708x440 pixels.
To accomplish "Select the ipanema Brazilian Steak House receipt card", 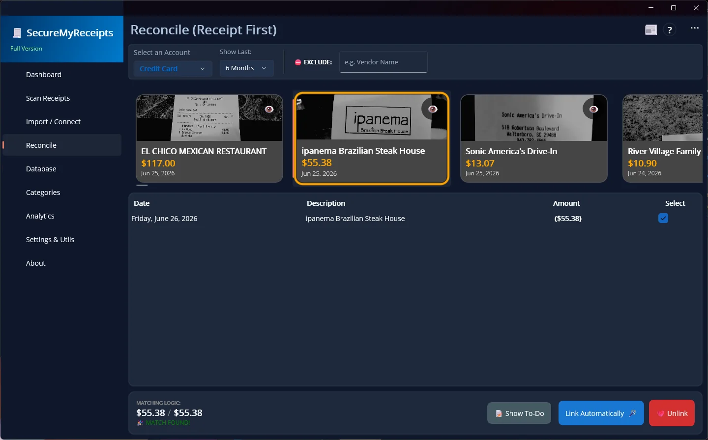I will pyautogui.click(x=372, y=138).
